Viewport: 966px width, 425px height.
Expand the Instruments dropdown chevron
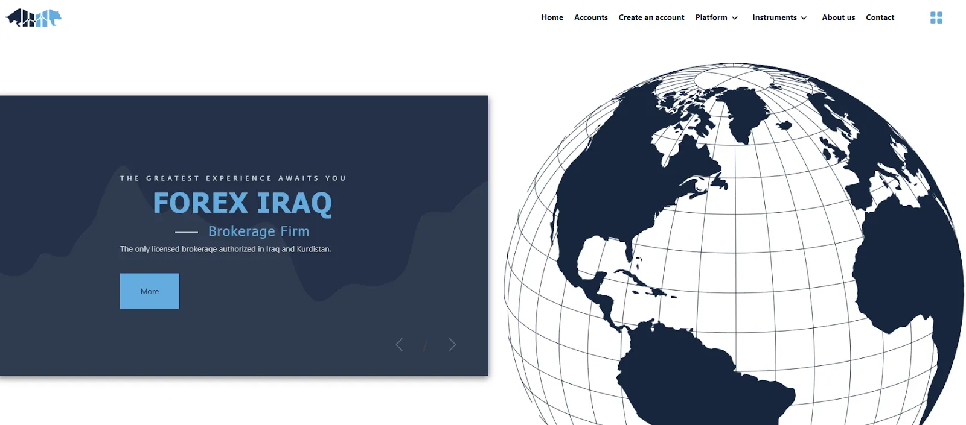tap(804, 18)
